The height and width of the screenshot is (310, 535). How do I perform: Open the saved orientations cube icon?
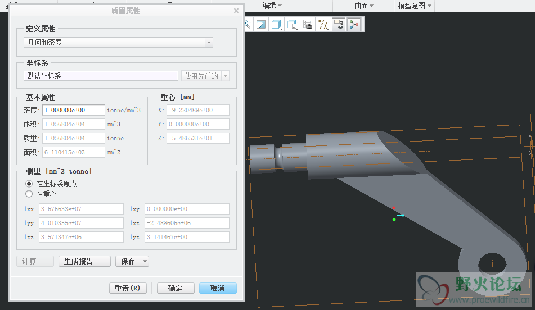(x=292, y=25)
